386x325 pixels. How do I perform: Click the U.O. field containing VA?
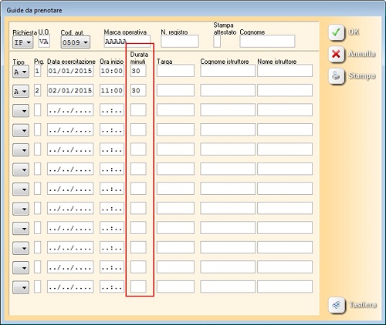[x=44, y=42]
